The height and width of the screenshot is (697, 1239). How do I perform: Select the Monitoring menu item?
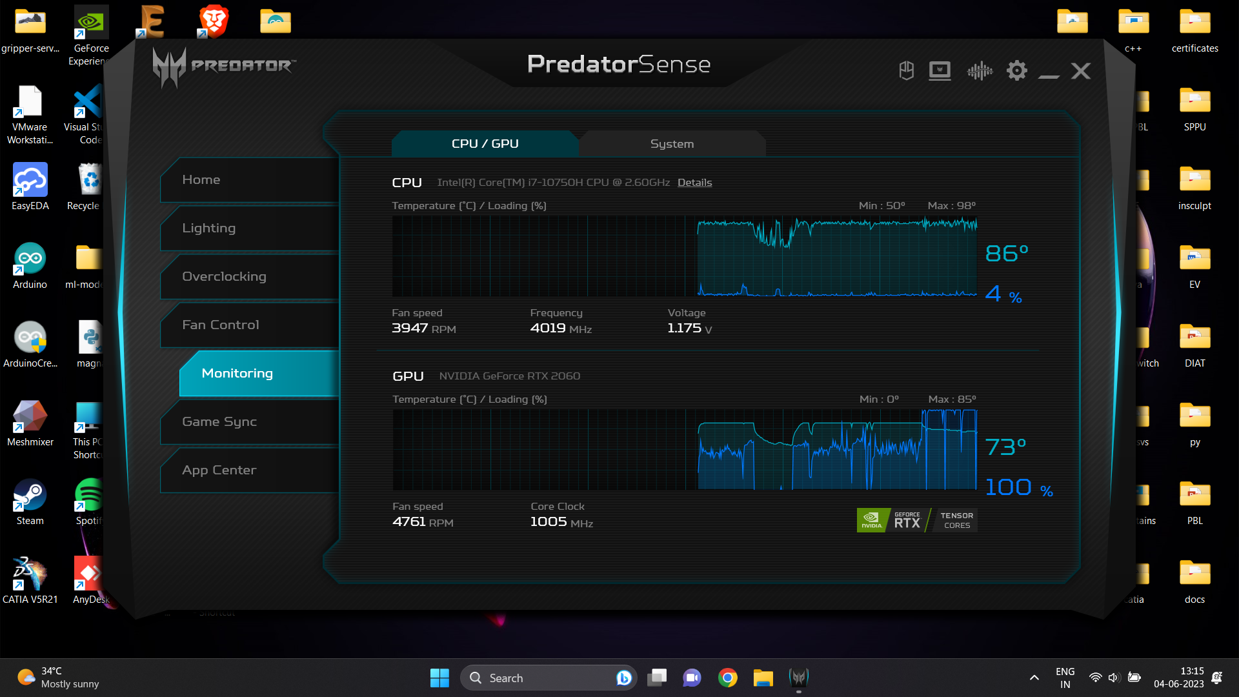(x=259, y=374)
